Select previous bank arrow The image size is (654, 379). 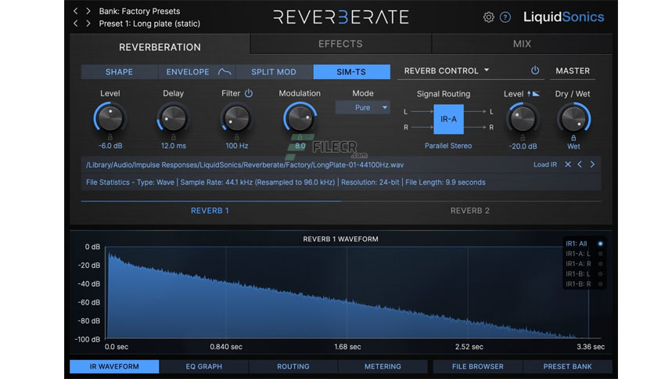click(76, 11)
